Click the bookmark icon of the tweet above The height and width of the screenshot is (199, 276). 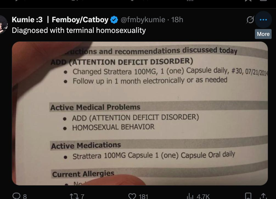coord(248,1)
